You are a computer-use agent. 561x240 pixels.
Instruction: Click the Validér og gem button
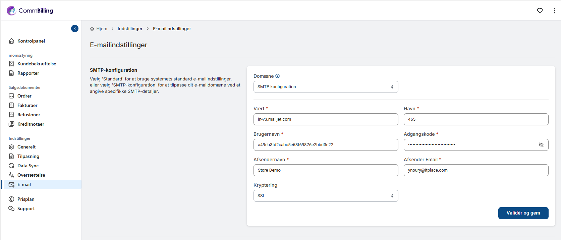pos(523,213)
